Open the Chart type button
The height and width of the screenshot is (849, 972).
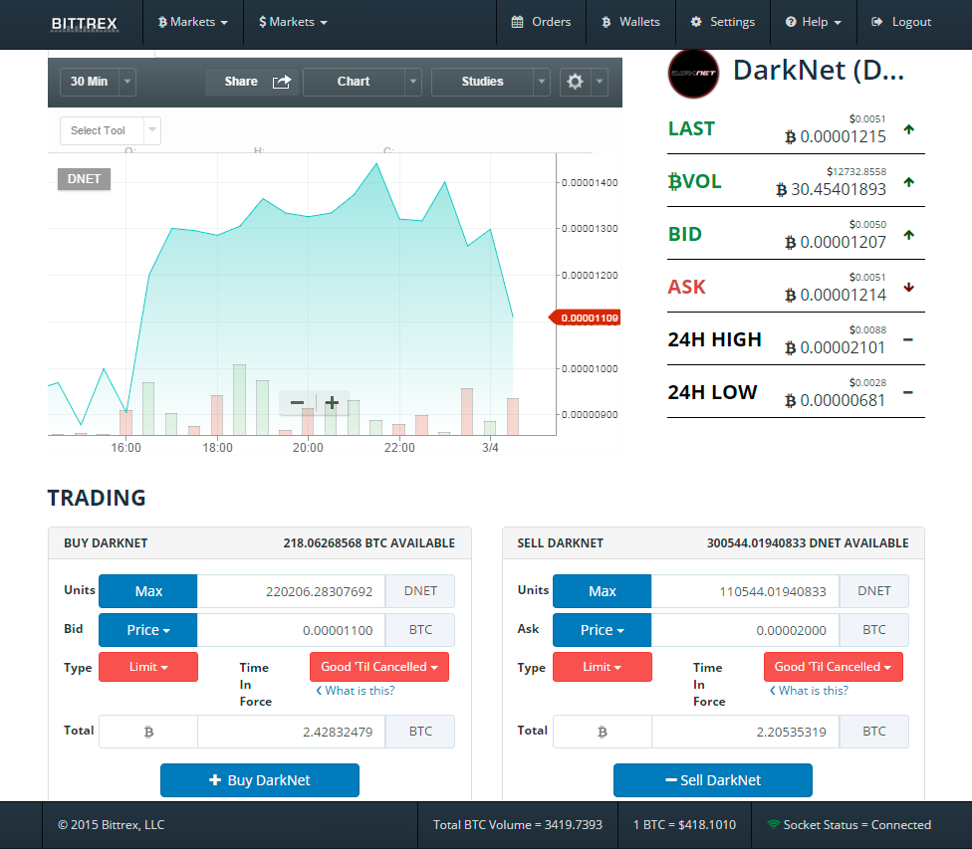354,82
